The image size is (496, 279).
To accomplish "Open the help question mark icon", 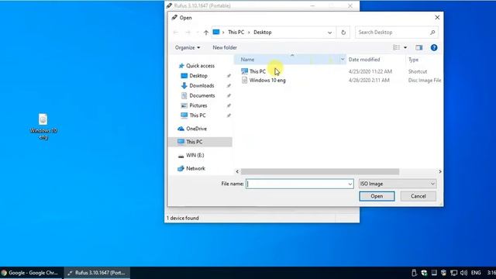I will (434, 47).
